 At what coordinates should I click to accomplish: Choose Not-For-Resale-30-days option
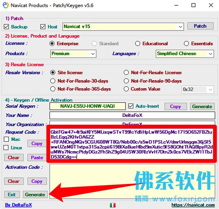click(x=53, y=81)
